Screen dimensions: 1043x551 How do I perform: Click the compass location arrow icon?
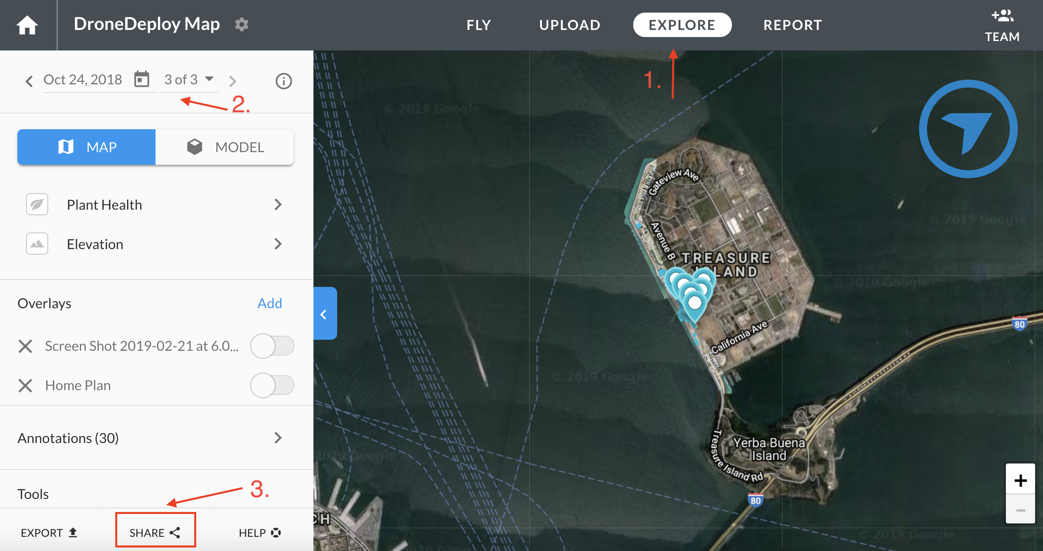967,129
